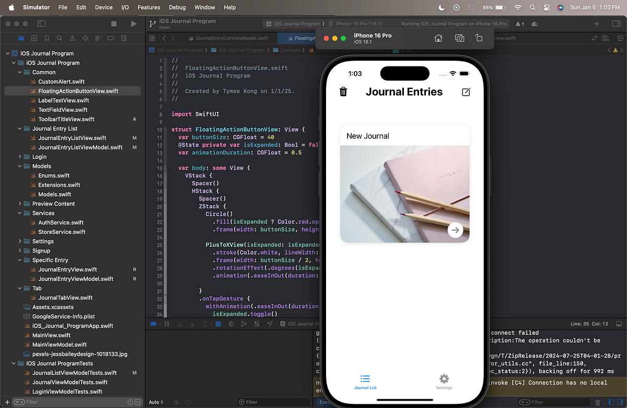Tap Settings in the app tab bar
Screen dimensions: 627x408
(x=444, y=381)
